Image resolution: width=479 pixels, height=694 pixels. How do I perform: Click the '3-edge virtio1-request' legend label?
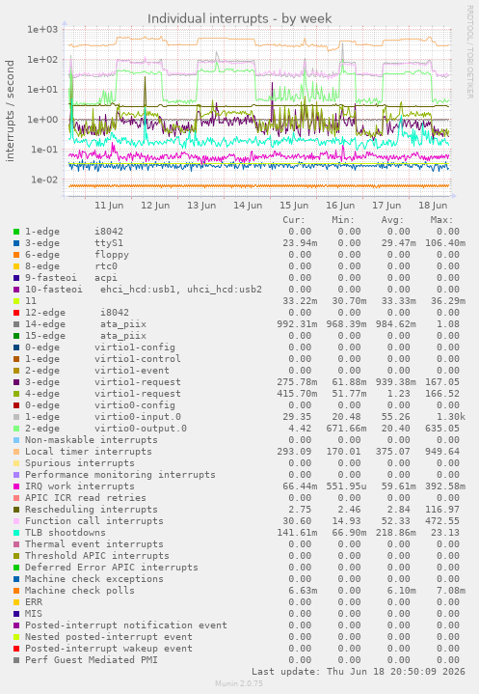103,382
